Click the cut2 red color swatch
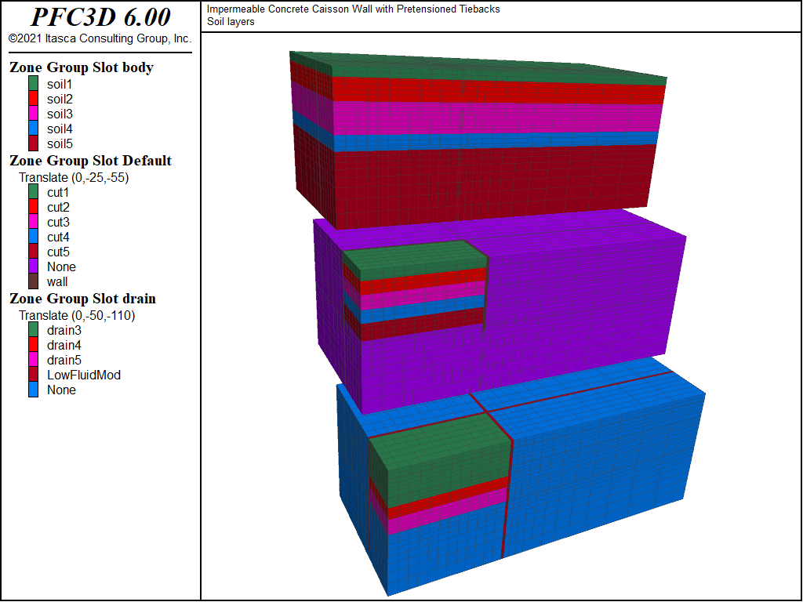Image resolution: width=803 pixels, height=602 pixels. (x=33, y=207)
